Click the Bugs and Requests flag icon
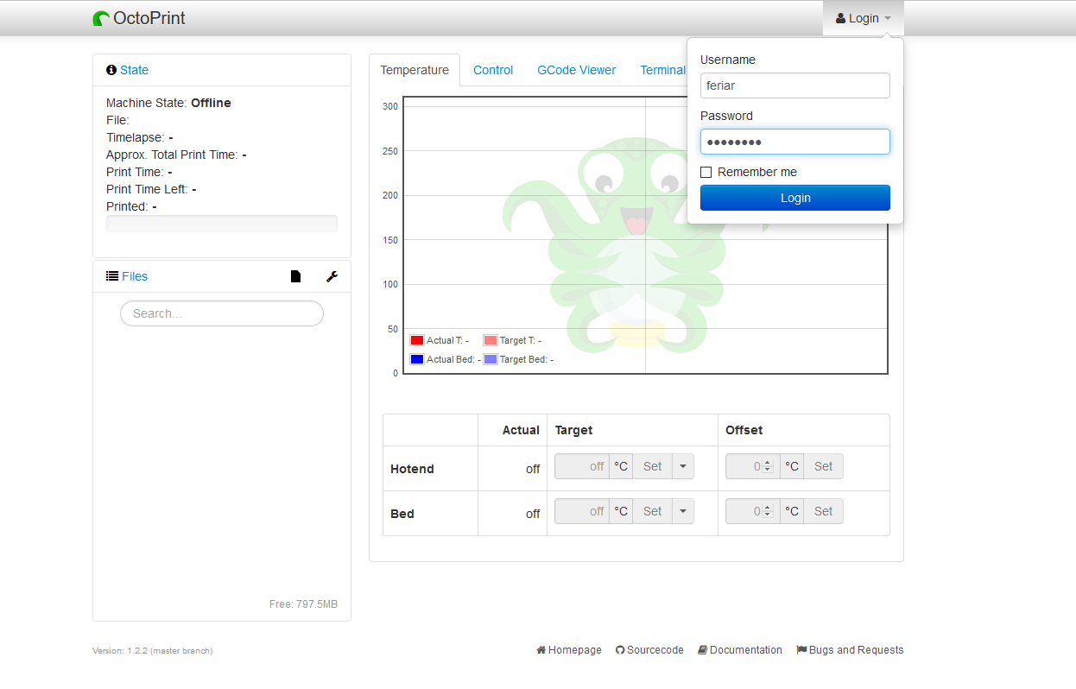 801,650
